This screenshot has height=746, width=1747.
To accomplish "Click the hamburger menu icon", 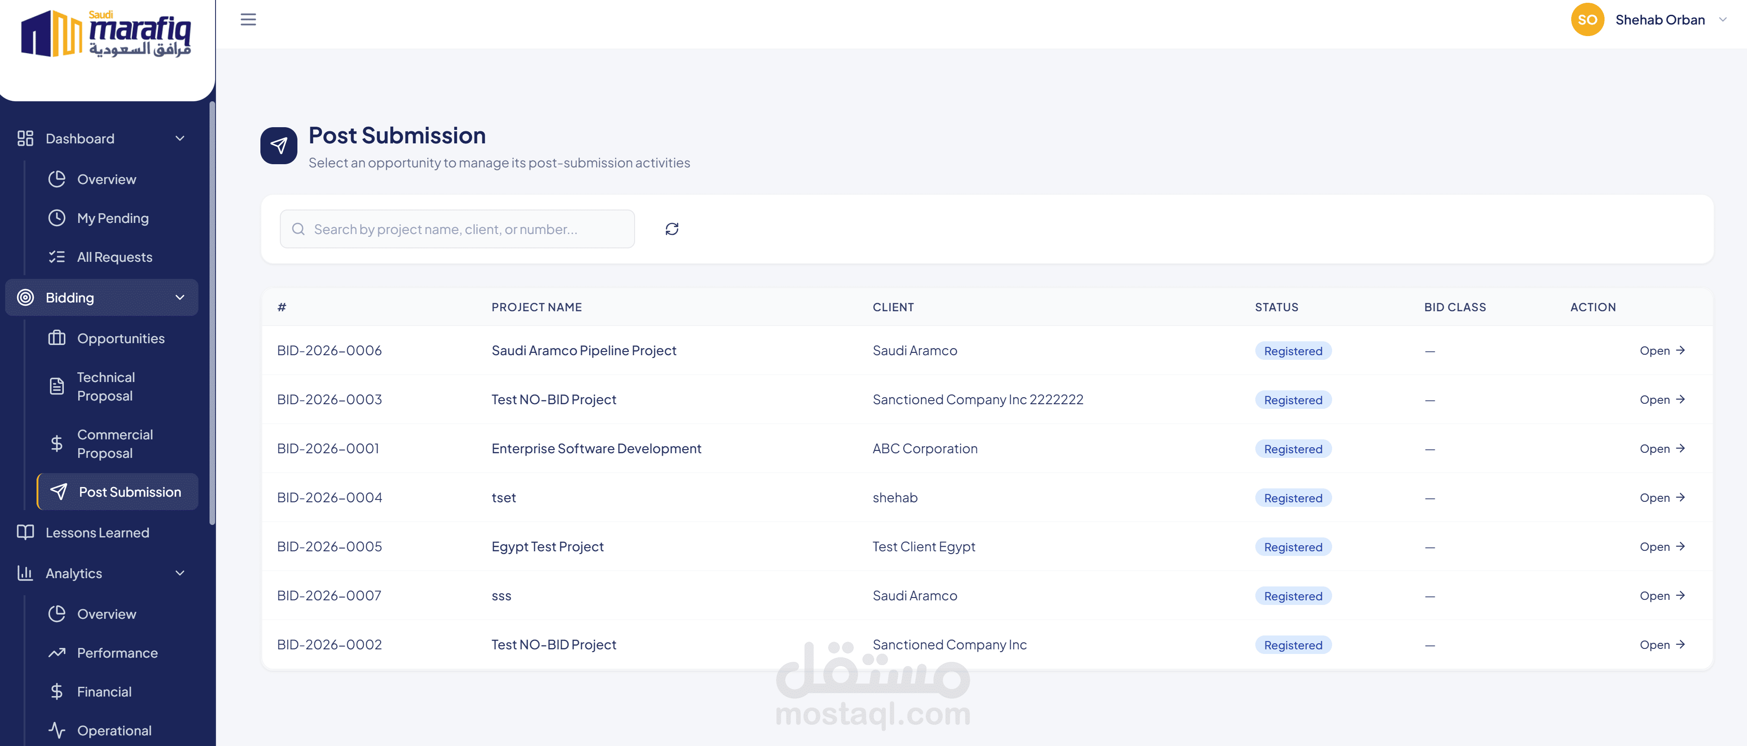I will [x=248, y=20].
